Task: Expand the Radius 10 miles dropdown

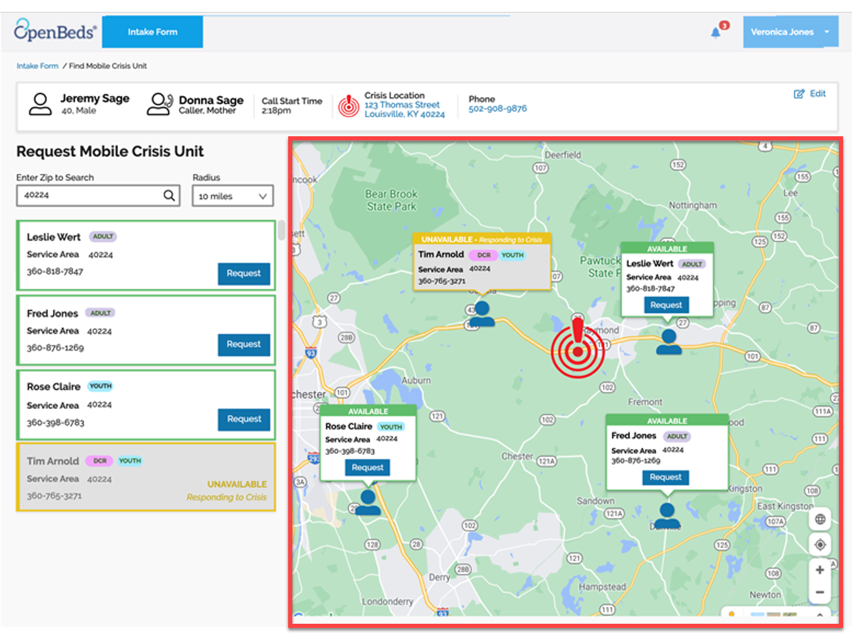Action: [x=233, y=196]
